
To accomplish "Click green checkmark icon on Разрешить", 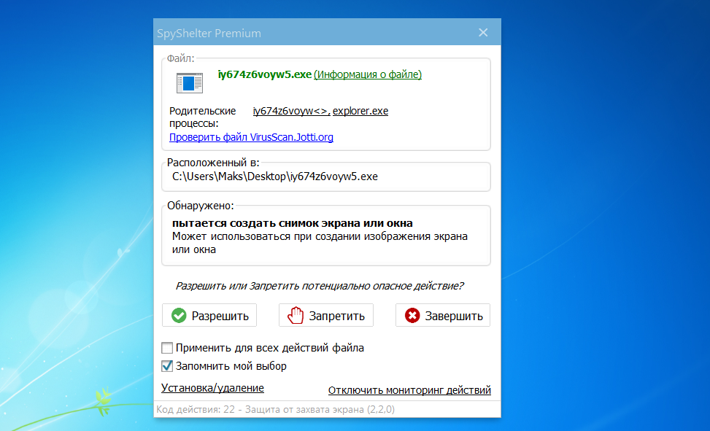I will coord(179,316).
